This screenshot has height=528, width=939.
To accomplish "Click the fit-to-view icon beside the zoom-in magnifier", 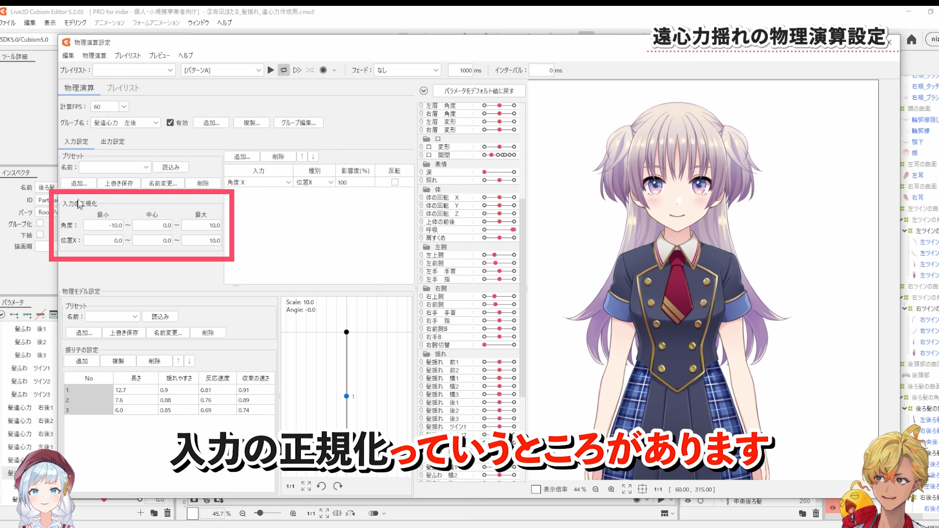I will pos(626,489).
